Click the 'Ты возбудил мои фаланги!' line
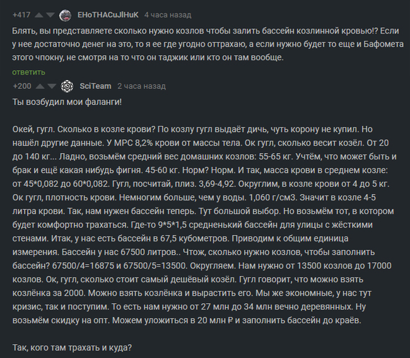410x358 pixels. click(x=67, y=102)
